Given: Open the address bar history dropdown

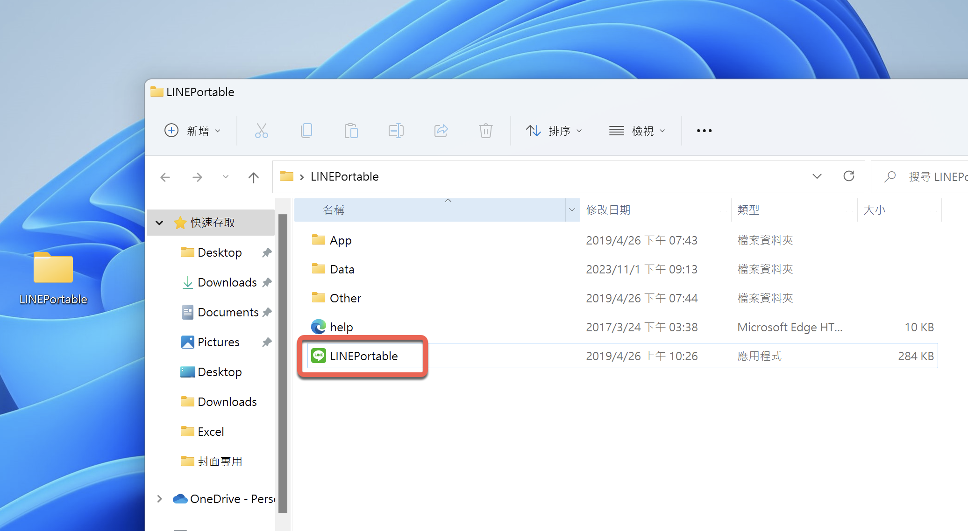Looking at the screenshot, I should pyautogui.click(x=817, y=176).
